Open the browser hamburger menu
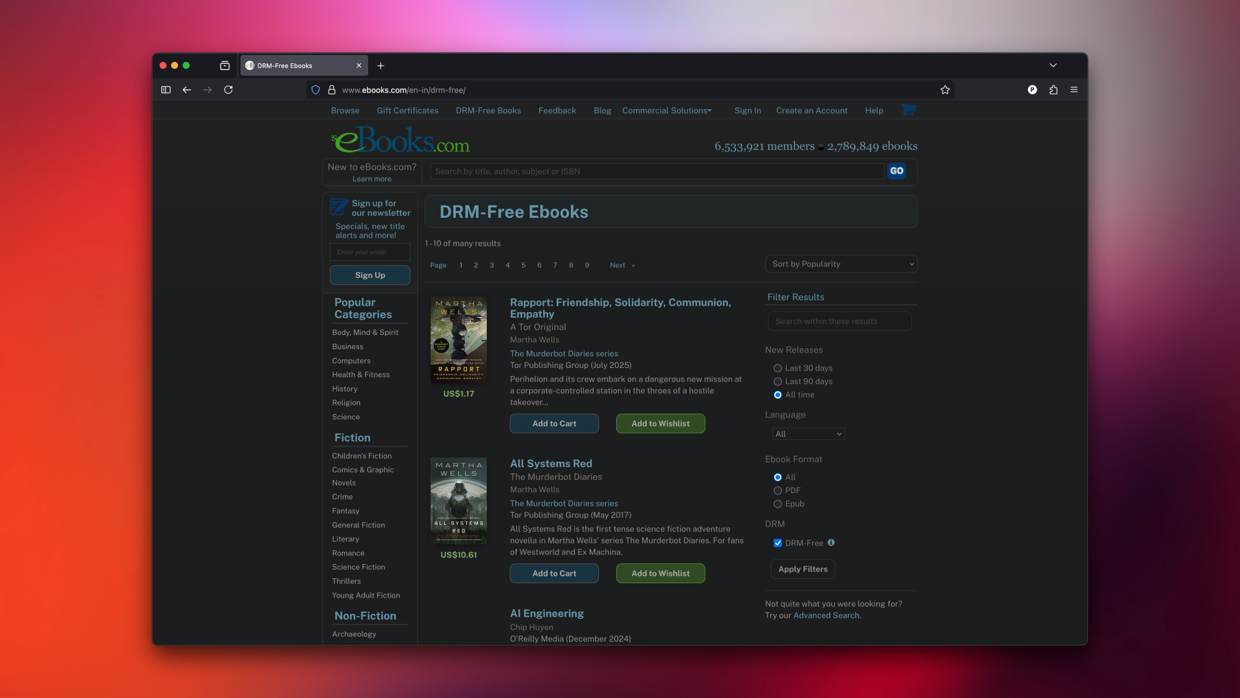Screen dimensions: 1240x698 pos(1074,90)
